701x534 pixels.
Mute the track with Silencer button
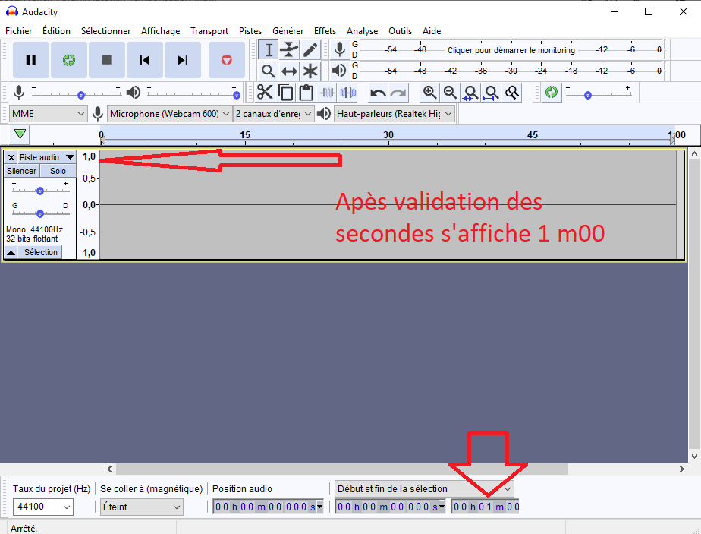21,171
